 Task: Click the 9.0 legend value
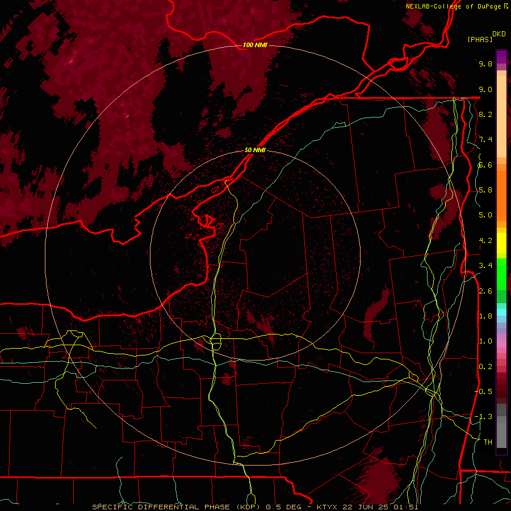[485, 89]
